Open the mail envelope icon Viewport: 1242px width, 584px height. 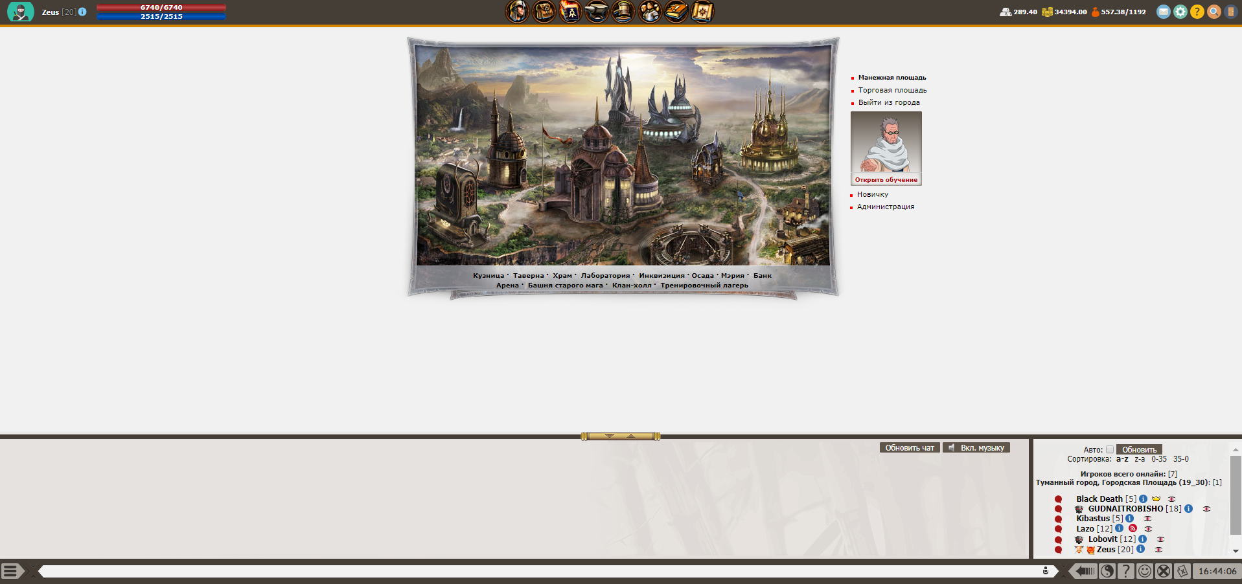click(1164, 12)
